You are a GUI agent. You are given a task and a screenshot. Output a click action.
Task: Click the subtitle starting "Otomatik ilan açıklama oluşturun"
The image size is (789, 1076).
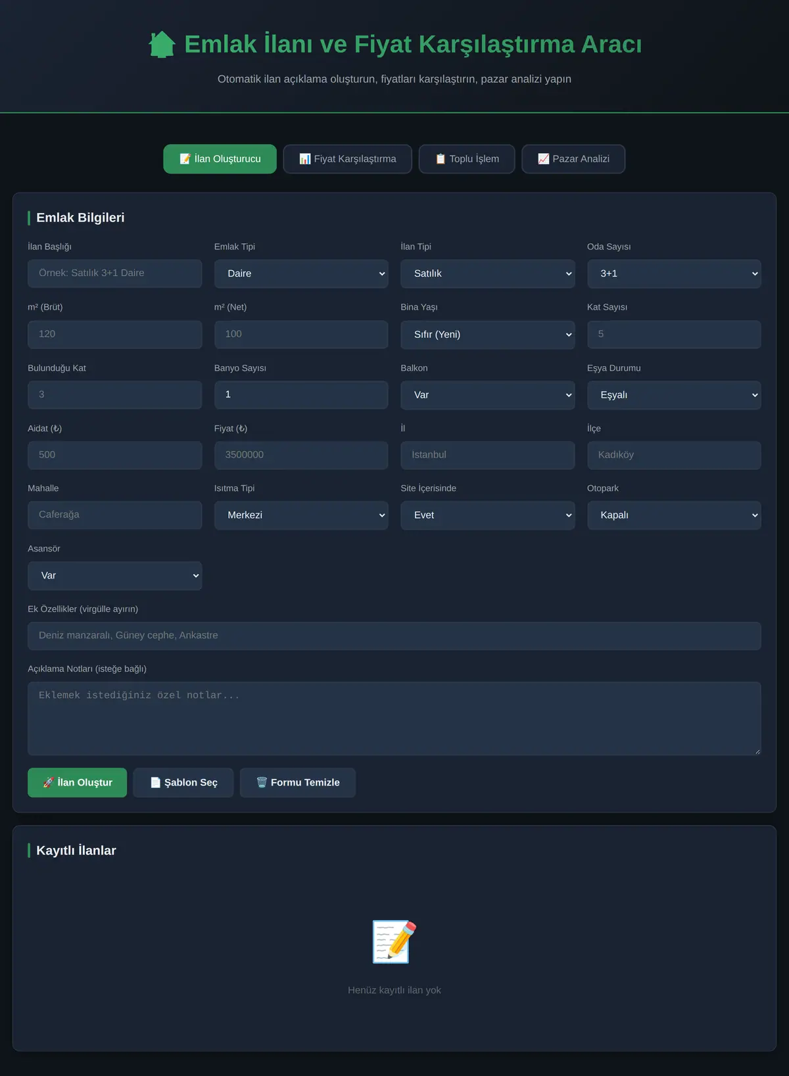(394, 79)
